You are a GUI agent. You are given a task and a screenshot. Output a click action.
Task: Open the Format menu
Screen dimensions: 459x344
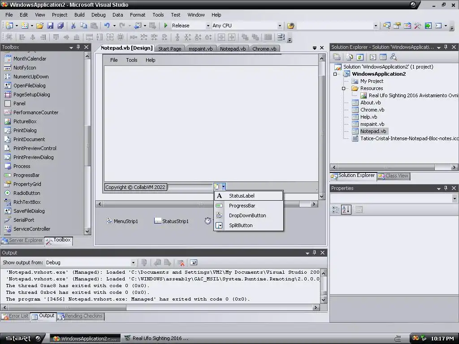[x=138, y=15]
